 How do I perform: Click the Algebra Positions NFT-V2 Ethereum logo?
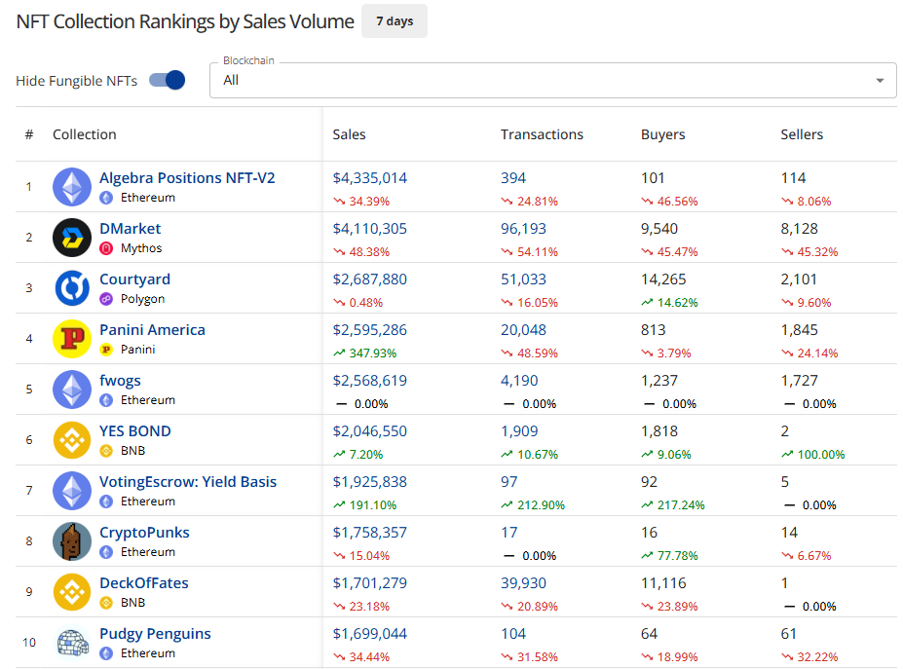pyautogui.click(x=71, y=187)
